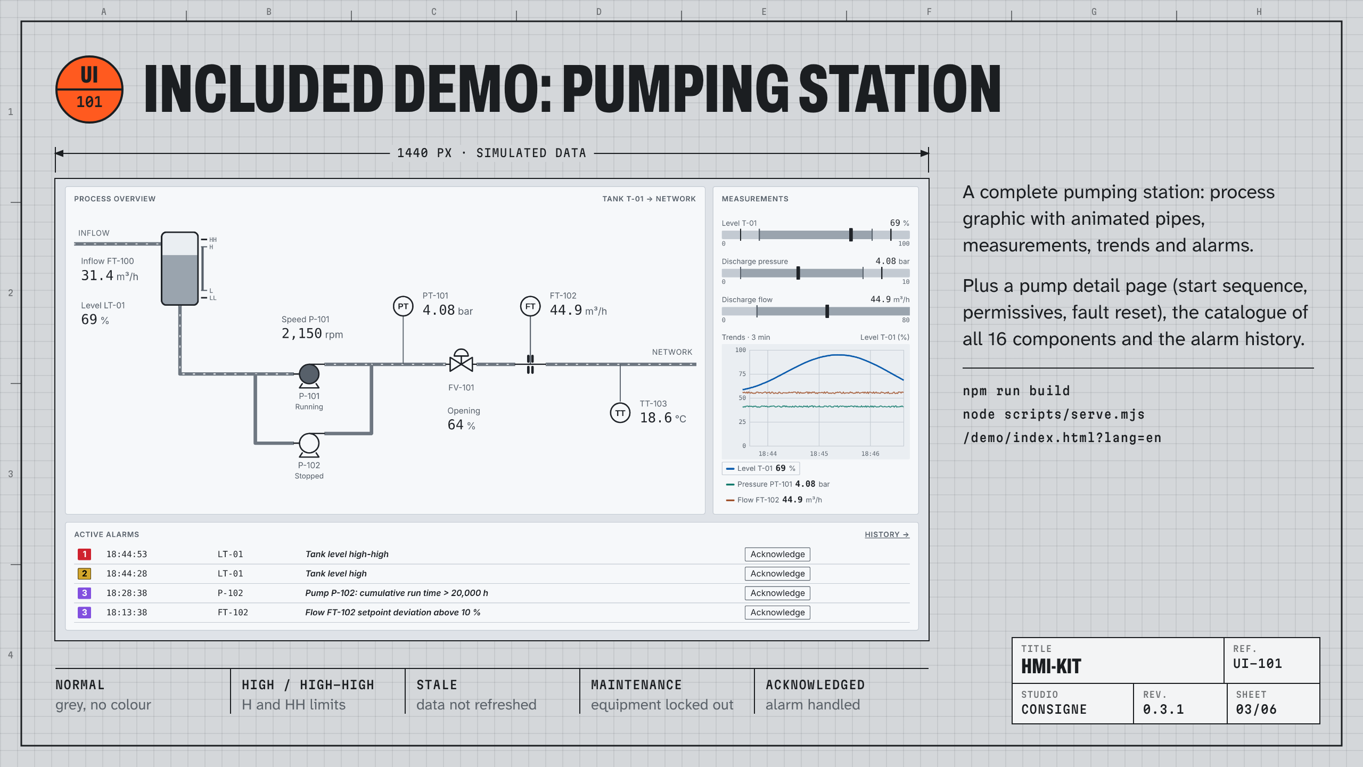1363x767 pixels.
Task: Click the "MAINTENANCE" legend heading
Action: point(636,685)
